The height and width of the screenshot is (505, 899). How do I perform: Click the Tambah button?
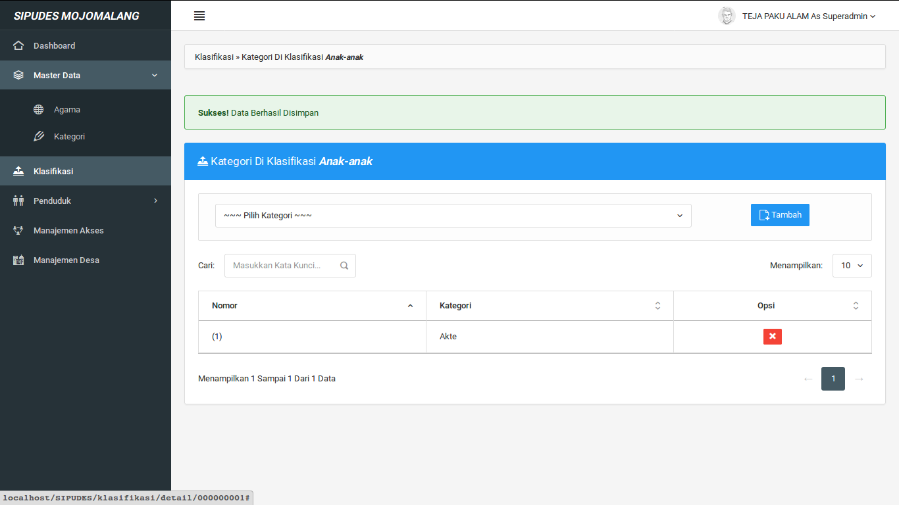point(780,215)
